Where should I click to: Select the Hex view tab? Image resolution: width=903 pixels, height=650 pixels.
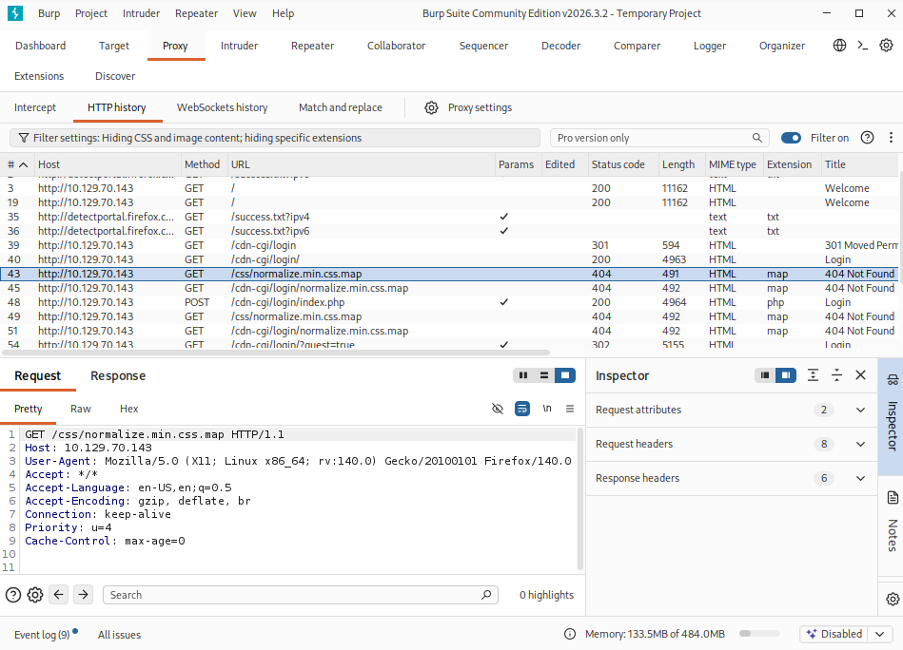(129, 409)
